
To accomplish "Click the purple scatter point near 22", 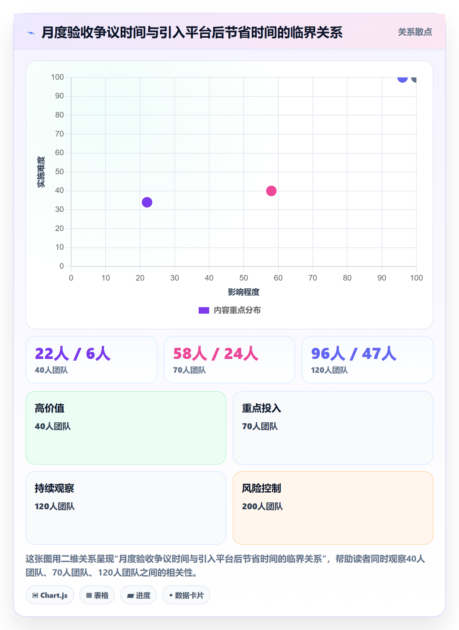I will [x=147, y=202].
